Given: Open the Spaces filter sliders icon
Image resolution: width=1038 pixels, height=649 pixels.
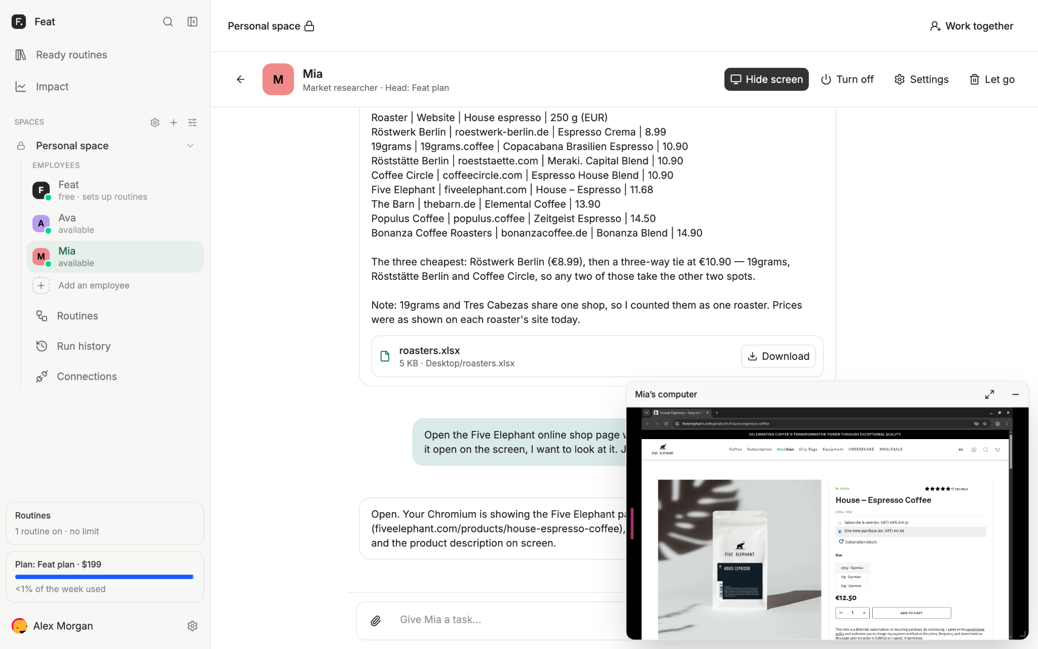Looking at the screenshot, I should (193, 122).
